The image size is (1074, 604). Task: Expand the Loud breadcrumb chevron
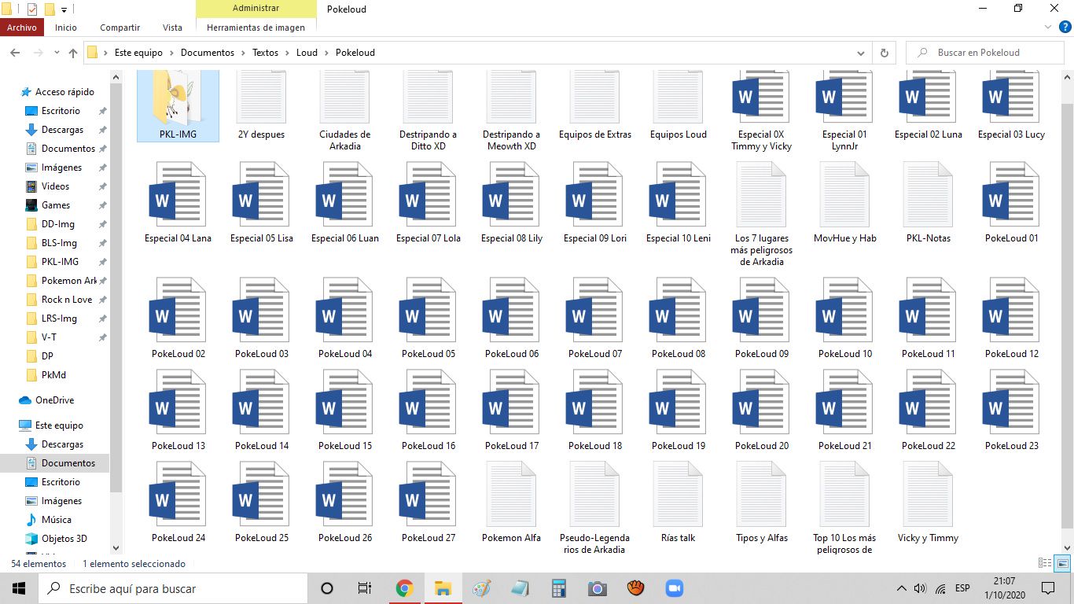326,53
